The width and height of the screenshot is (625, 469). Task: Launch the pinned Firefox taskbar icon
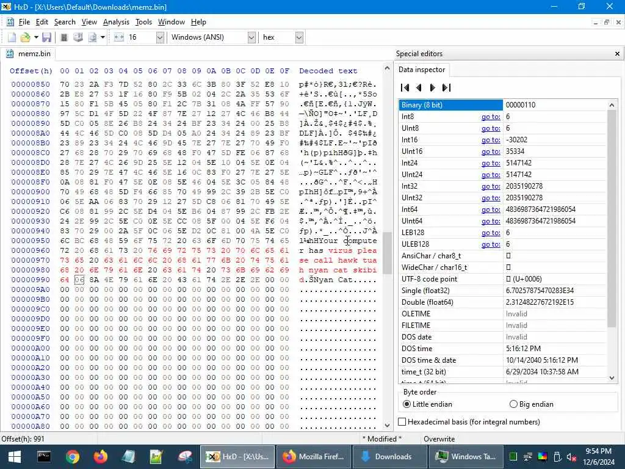[x=101, y=457]
